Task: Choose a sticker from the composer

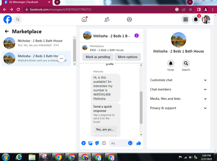Action: click(x=97, y=143)
